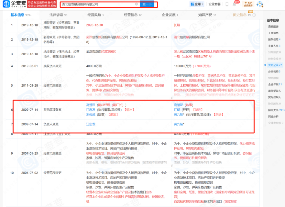
Task: Open the 应用 dropdown menu
Action: (202, 4)
